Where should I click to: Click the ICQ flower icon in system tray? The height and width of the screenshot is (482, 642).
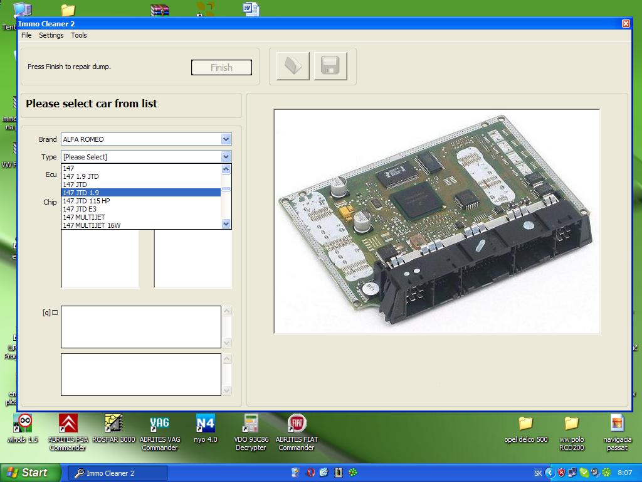click(x=606, y=473)
